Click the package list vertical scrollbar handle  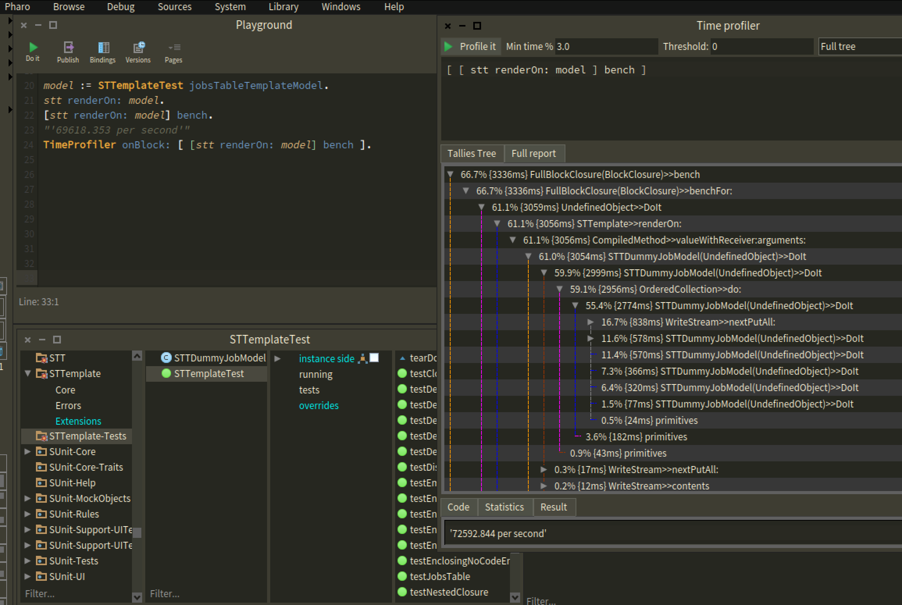(137, 532)
